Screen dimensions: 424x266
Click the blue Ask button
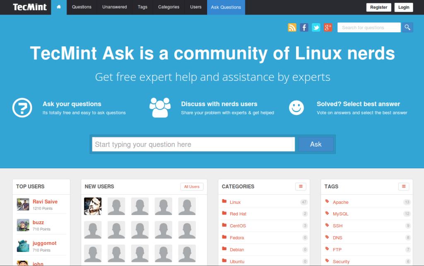316,144
